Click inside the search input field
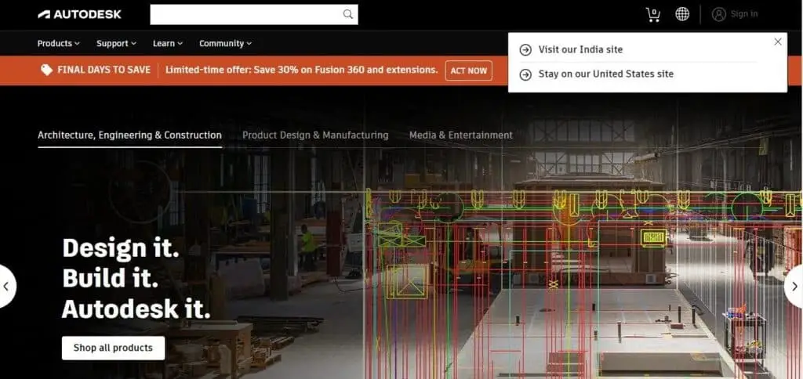The image size is (803, 379). coord(245,14)
